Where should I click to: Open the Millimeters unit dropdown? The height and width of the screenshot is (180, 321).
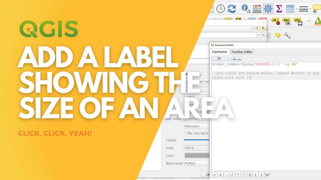pos(197,126)
